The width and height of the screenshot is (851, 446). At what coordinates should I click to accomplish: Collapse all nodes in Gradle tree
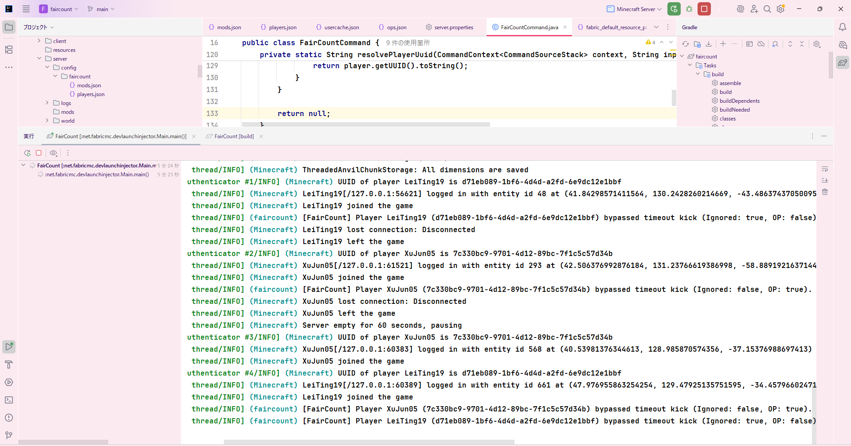[x=802, y=44]
